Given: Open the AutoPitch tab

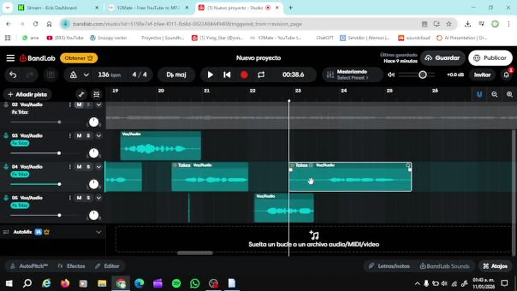Looking at the screenshot, I should [30, 266].
